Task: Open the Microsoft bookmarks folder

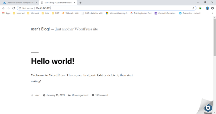Action: pyautogui.click(x=33, y=13)
